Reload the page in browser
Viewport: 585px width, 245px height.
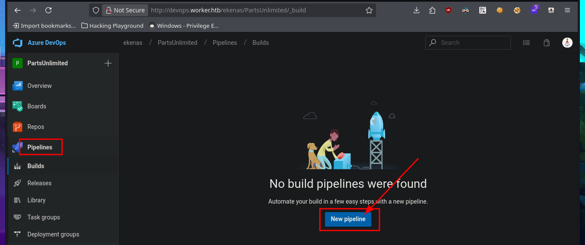[x=48, y=10]
